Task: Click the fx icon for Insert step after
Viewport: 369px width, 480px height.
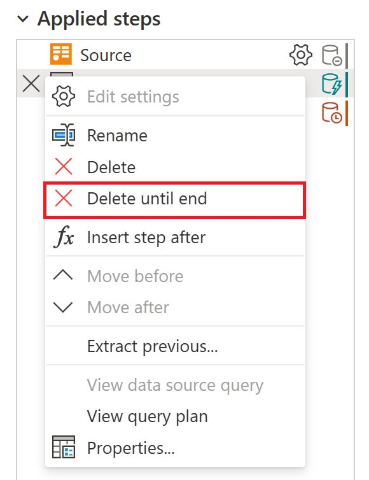Action: pos(64,237)
